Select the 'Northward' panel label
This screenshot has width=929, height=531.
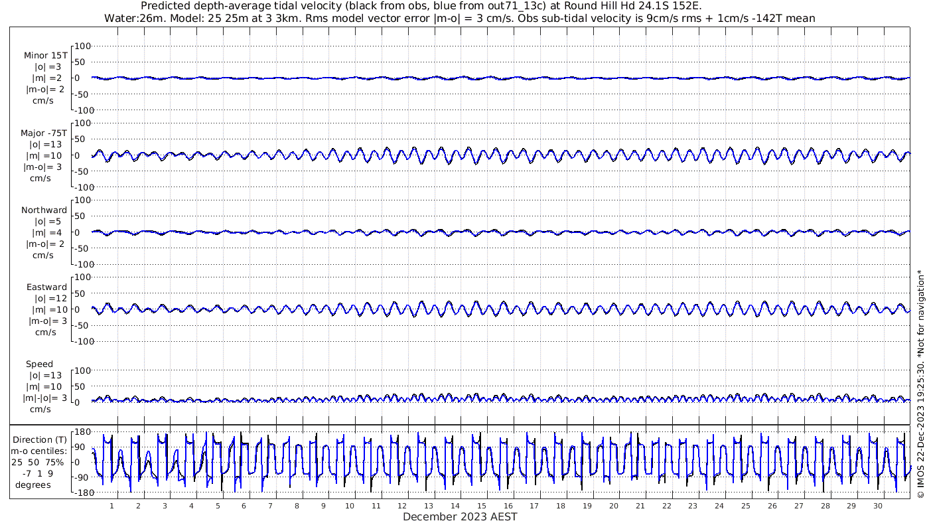[44, 210]
